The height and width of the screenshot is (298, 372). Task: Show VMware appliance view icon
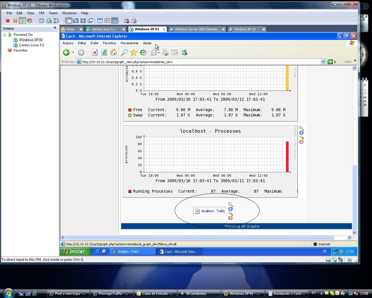(107, 21)
